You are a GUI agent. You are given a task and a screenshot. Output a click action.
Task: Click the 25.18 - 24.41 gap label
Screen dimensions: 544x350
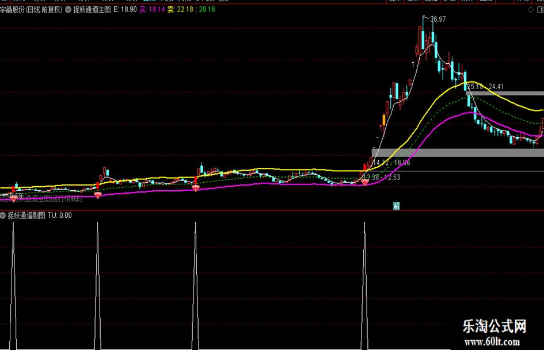click(485, 87)
